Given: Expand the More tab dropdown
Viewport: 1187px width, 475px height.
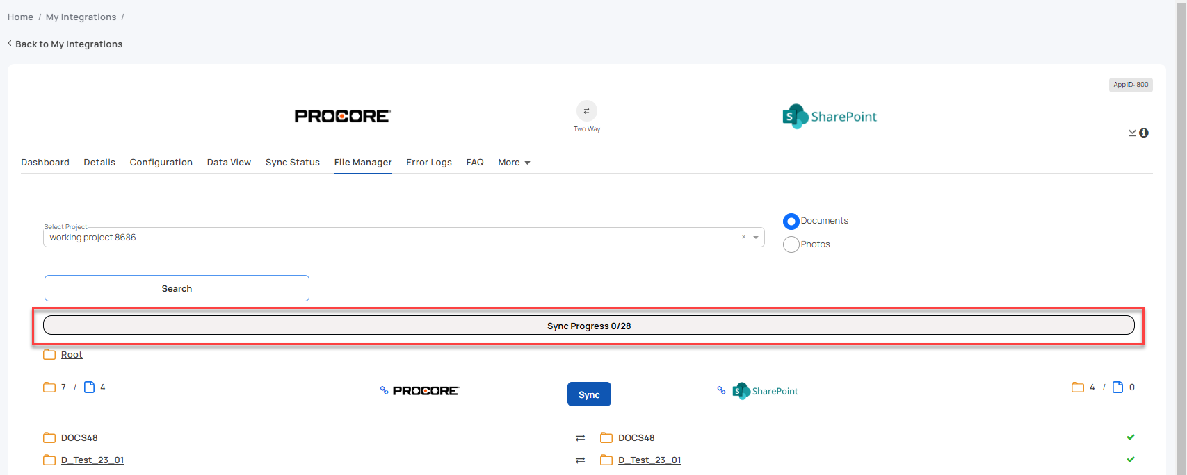Looking at the screenshot, I should pos(515,162).
